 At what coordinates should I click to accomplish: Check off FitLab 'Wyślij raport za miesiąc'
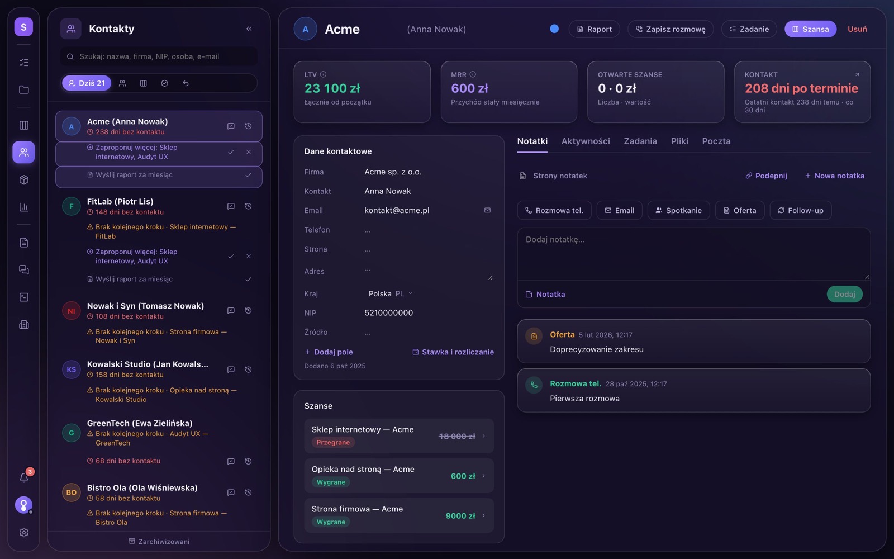tap(248, 279)
